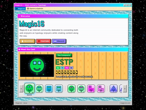
Task: Pick the first blue square-face character icon
Action: (49, 89)
